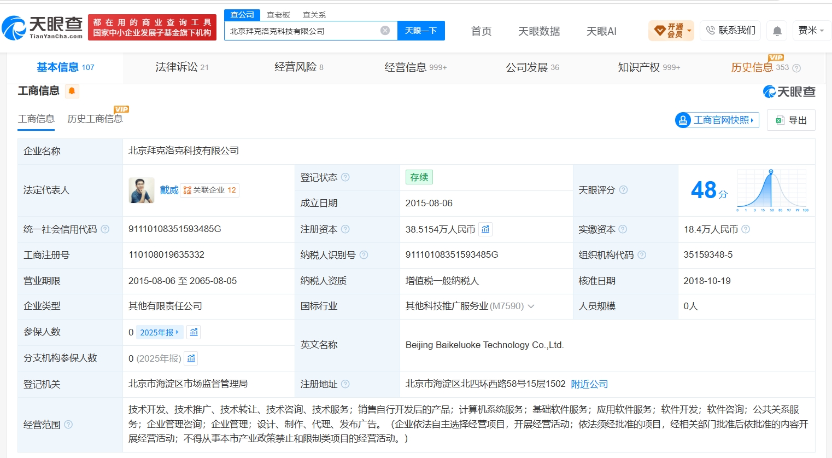
Task: Open the 关联企业 12 badge
Action: tap(210, 190)
